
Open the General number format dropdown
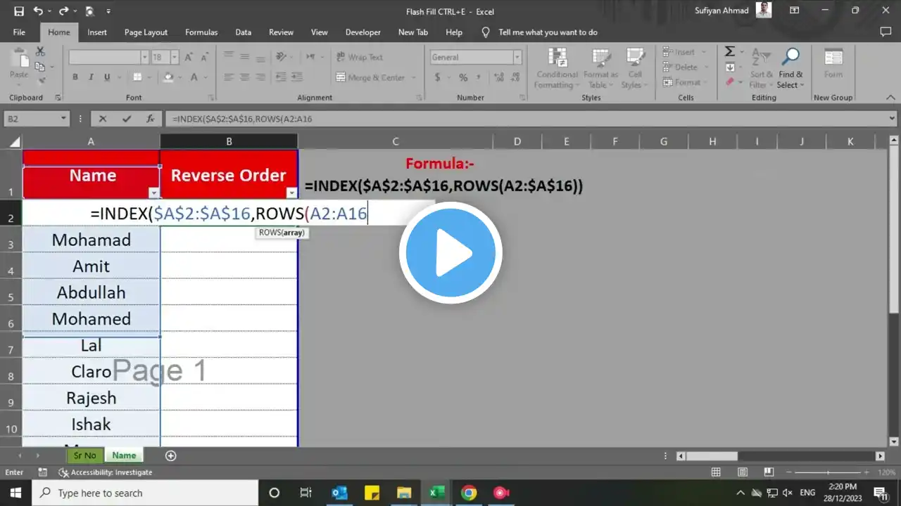click(x=517, y=58)
